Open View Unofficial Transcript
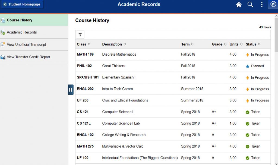278x165 pixels. (x=34, y=45)
